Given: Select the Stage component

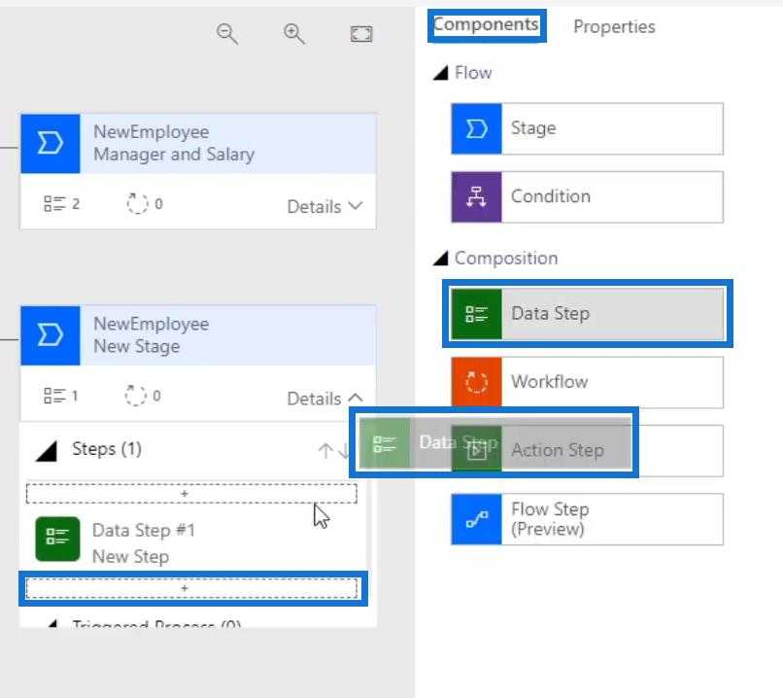Looking at the screenshot, I should click(587, 129).
